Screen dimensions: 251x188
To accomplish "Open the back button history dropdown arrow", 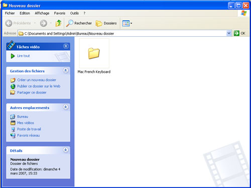I will click(35, 23).
